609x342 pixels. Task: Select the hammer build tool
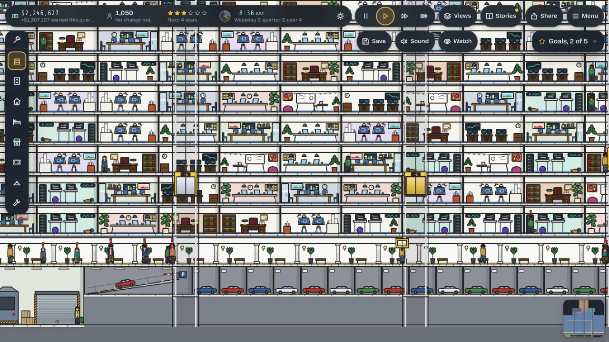click(x=17, y=40)
